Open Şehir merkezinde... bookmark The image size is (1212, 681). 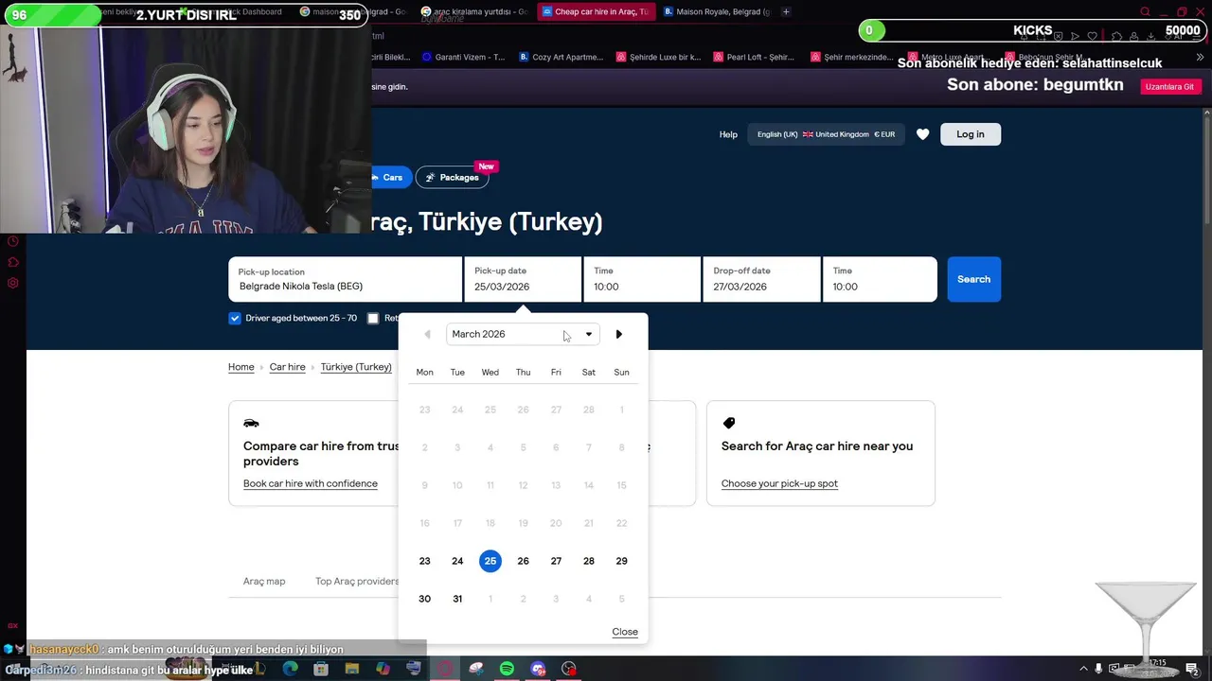click(851, 57)
